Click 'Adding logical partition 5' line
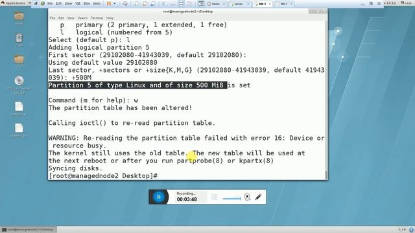The image size is (415, 233). 99,47
